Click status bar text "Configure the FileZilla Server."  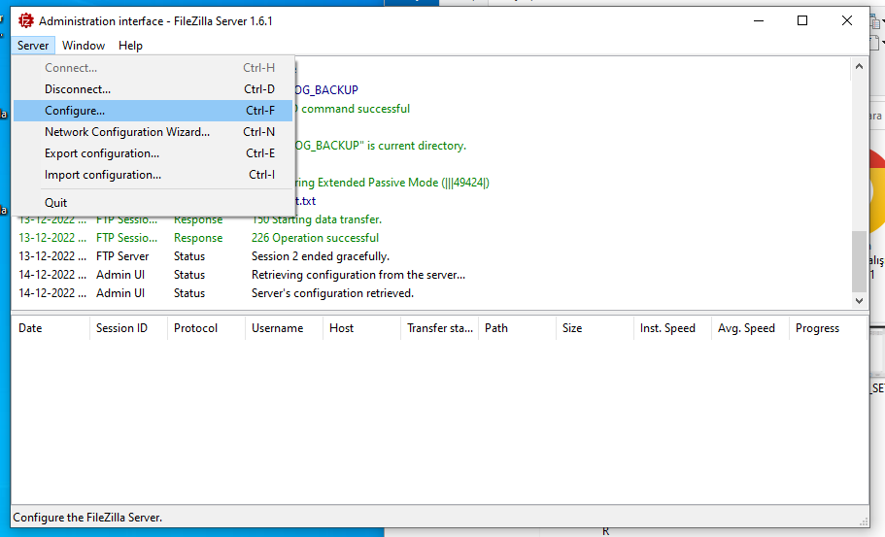tap(87, 518)
